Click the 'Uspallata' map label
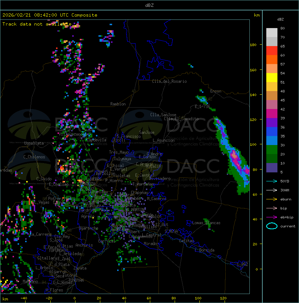 34,143
